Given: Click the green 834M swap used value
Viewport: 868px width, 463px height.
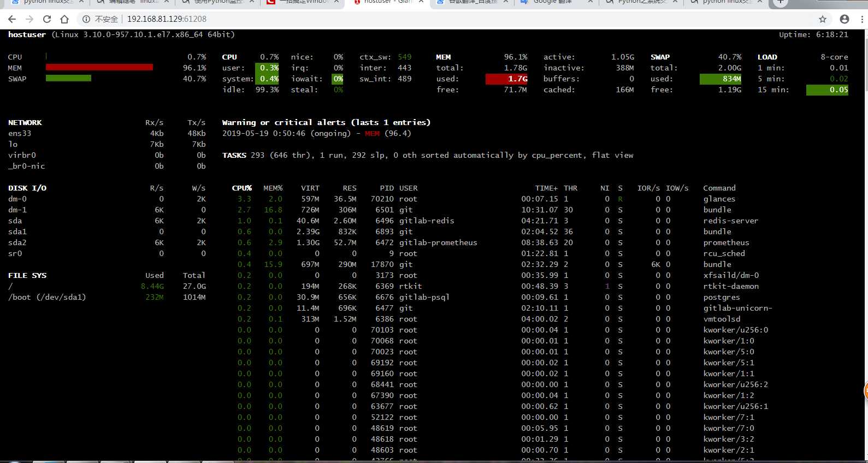Looking at the screenshot, I should (720, 79).
